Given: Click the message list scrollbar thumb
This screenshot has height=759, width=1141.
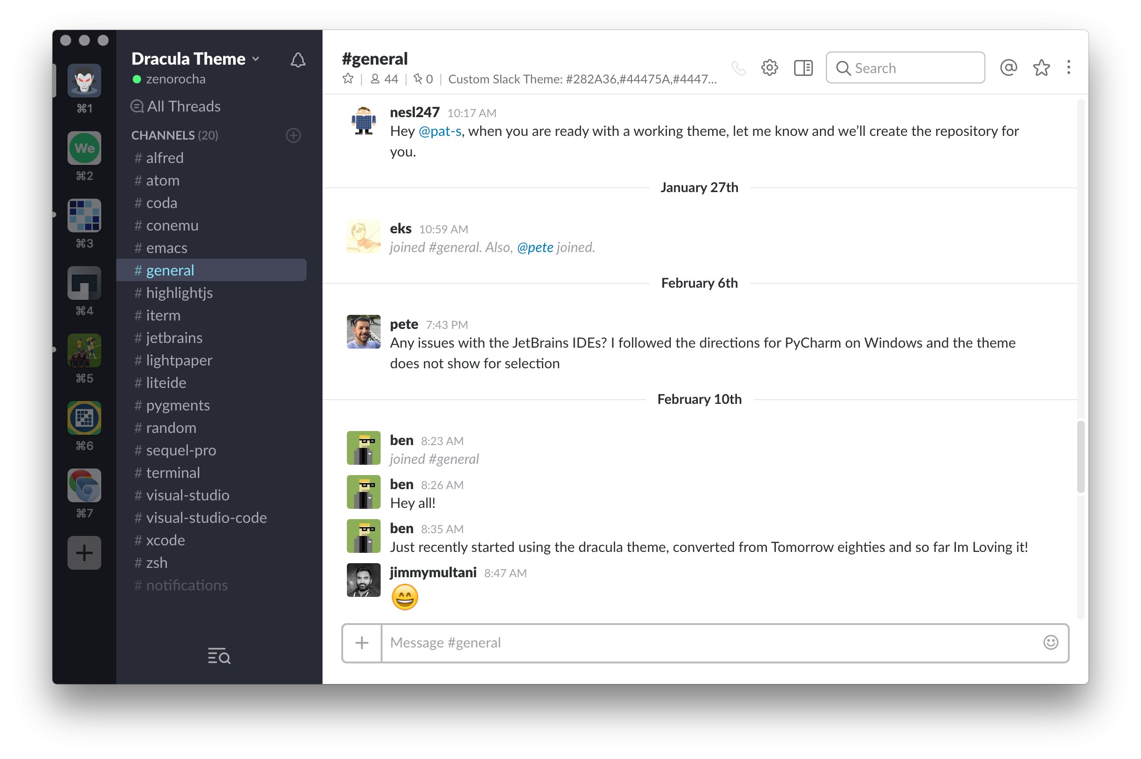Looking at the screenshot, I should pyautogui.click(x=1081, y=456).
